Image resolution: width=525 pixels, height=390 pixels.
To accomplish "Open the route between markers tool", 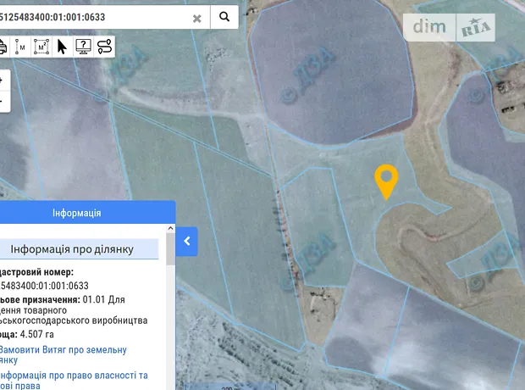I will [104, 46].
